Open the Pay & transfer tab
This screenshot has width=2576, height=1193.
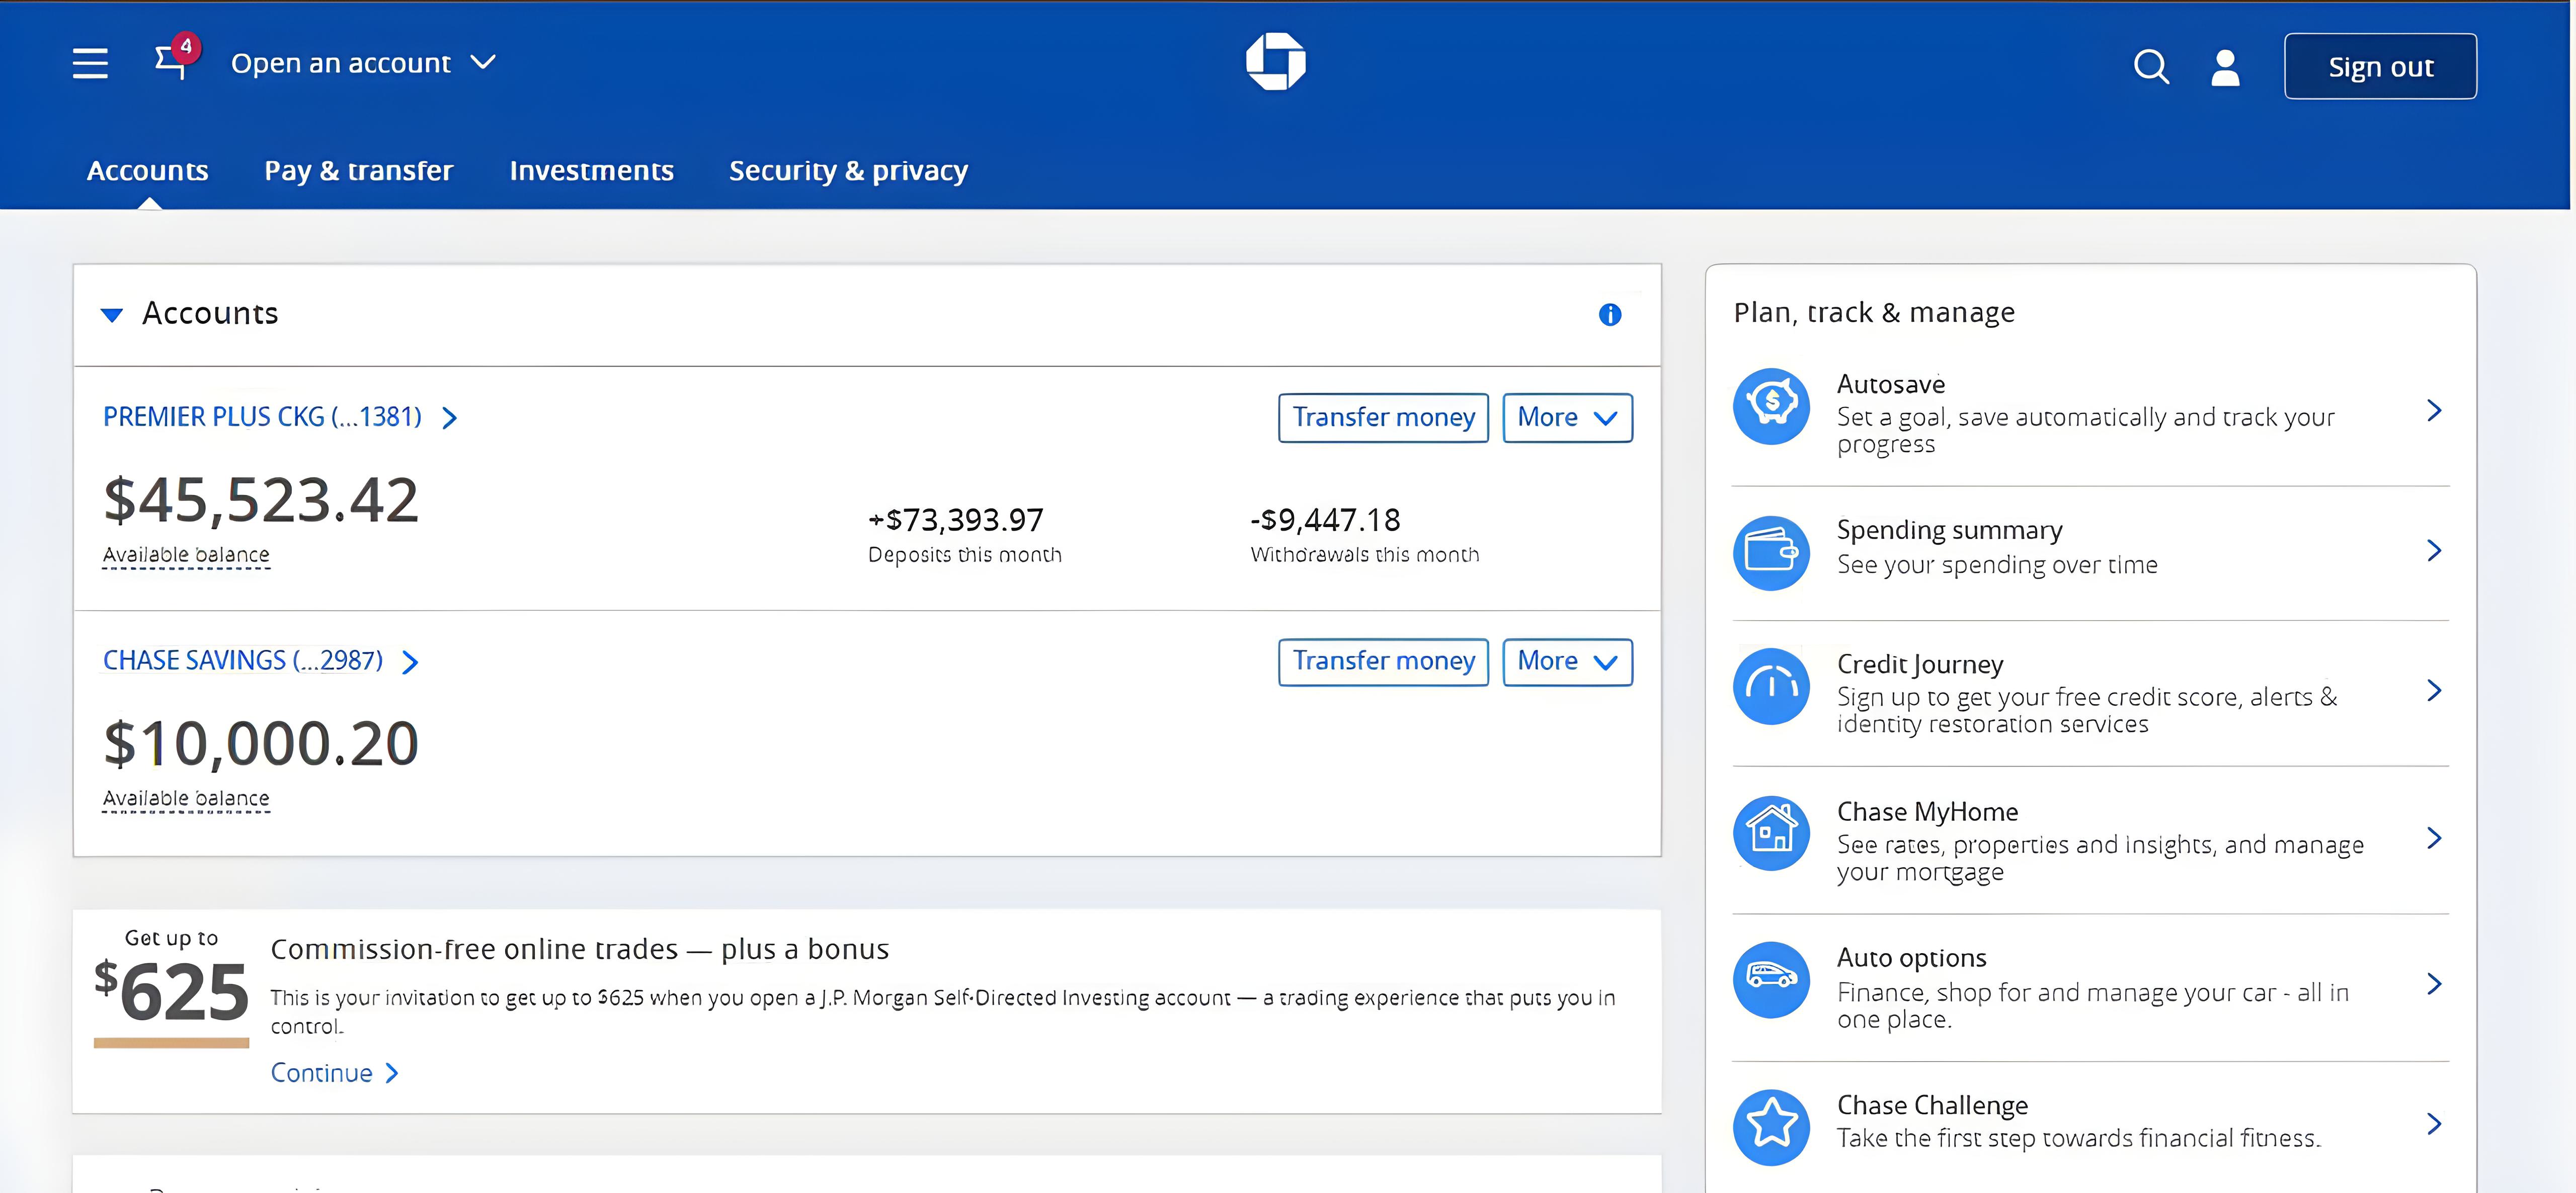tap(358, 171)
